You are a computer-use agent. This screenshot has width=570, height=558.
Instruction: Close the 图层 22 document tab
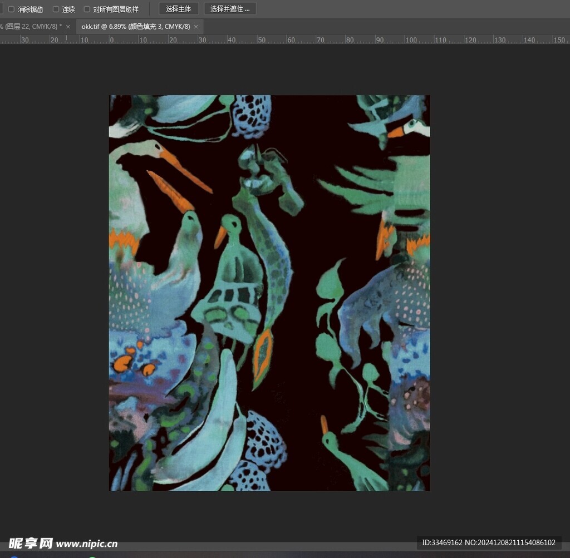click(68, 27)
